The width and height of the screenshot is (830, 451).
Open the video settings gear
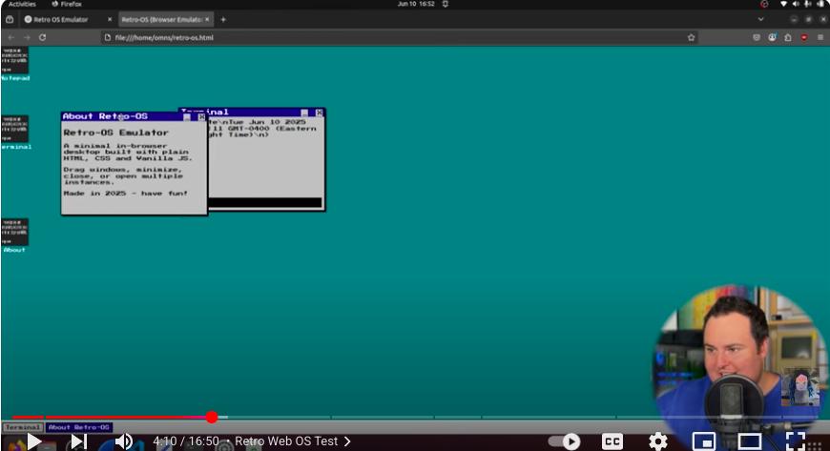658,441
